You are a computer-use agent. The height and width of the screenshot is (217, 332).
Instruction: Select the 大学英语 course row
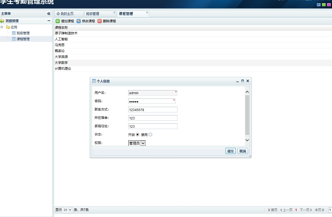[193, 57]
